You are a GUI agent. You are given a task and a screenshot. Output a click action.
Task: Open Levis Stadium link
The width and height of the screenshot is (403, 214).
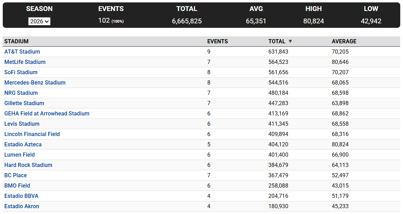22,124
